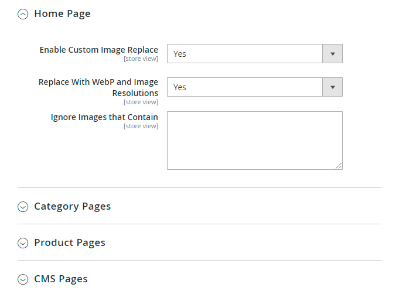Click store view scope text under Enable Custom Image Replace
399x301 pixels.
(141, 59)
